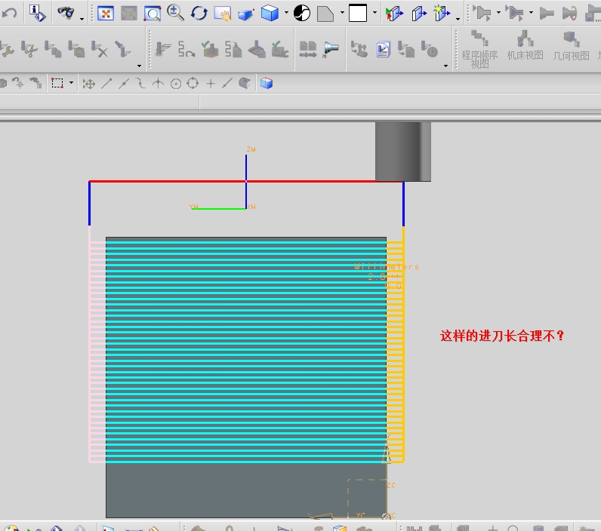
Task: Activate the Rotate view tool
Action: point(199,14)
